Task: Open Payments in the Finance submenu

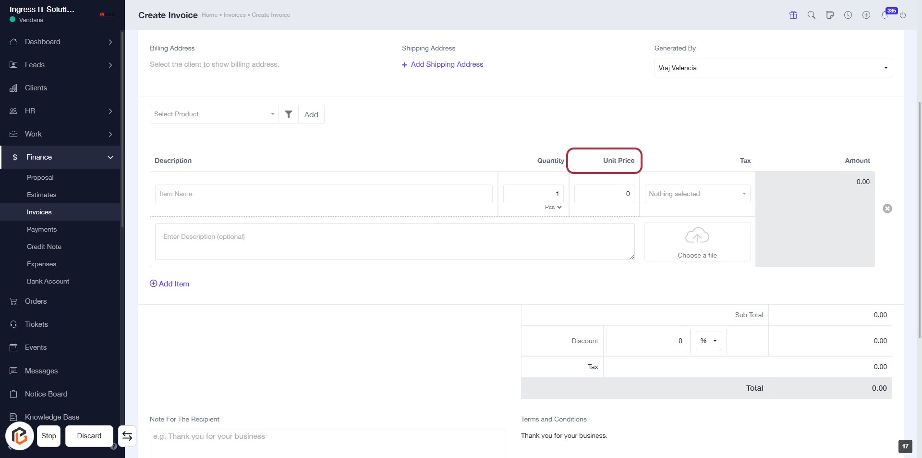Action: [x=42, y=230]
